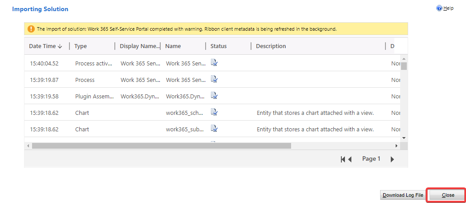Sort by Type column header
This screenshot has height=203, width=466.
point(81,46)
